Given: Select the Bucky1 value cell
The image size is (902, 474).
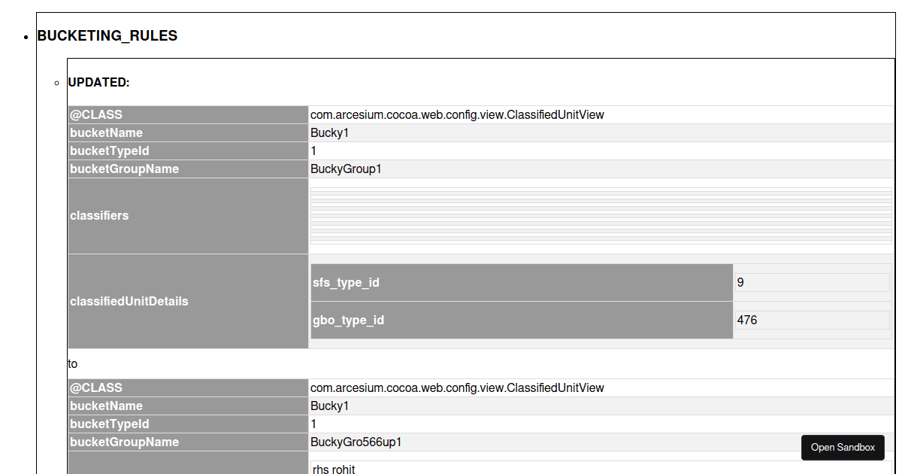Looking at the screenshot, I should click(328, 132).
